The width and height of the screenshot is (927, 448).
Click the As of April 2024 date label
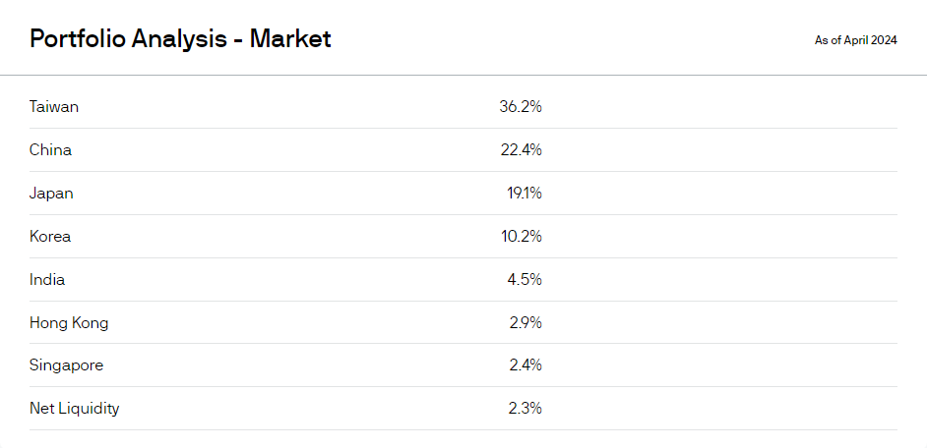(855, 40)
